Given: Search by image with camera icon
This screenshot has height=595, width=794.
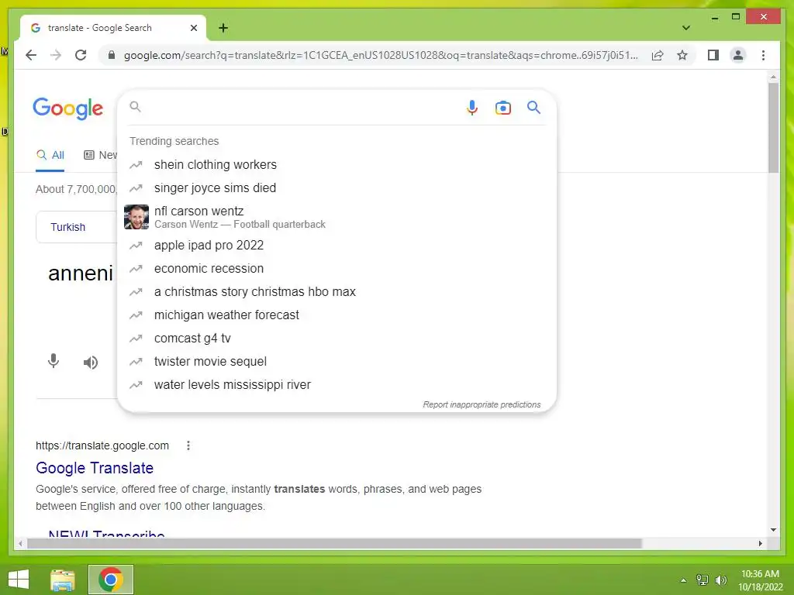Looking at the screenshot, I should (502, 108).
